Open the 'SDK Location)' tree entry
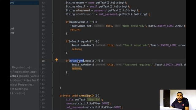Viewport: 196px width, 110px height. coord(17,93)
